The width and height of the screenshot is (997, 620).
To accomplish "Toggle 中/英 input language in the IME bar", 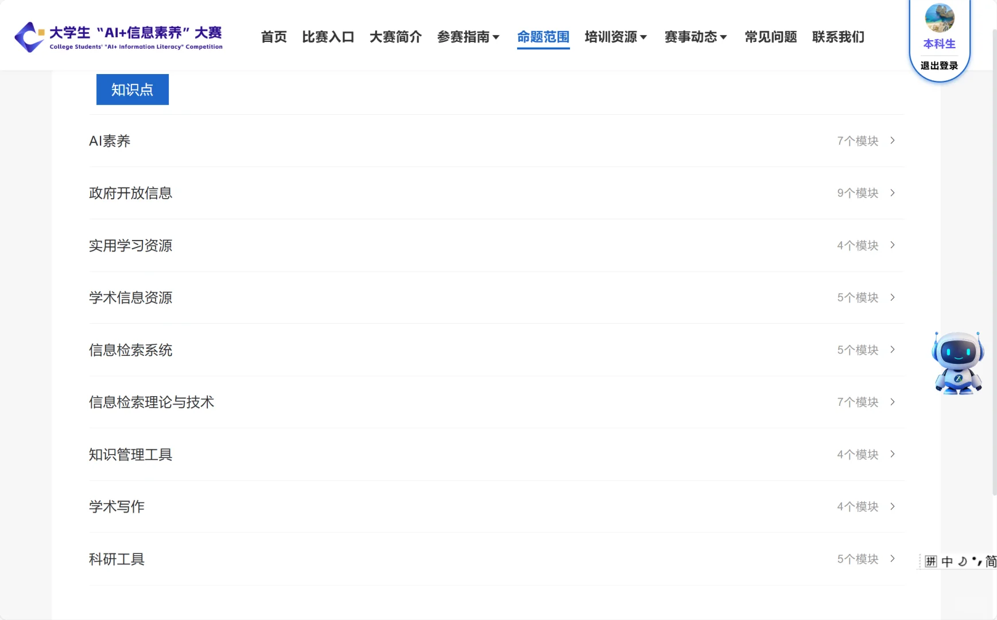I will point(946,561).
